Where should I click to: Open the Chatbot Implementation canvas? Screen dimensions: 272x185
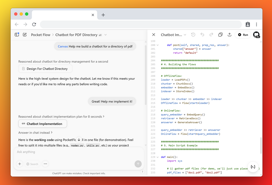click(x=42, y=124)
